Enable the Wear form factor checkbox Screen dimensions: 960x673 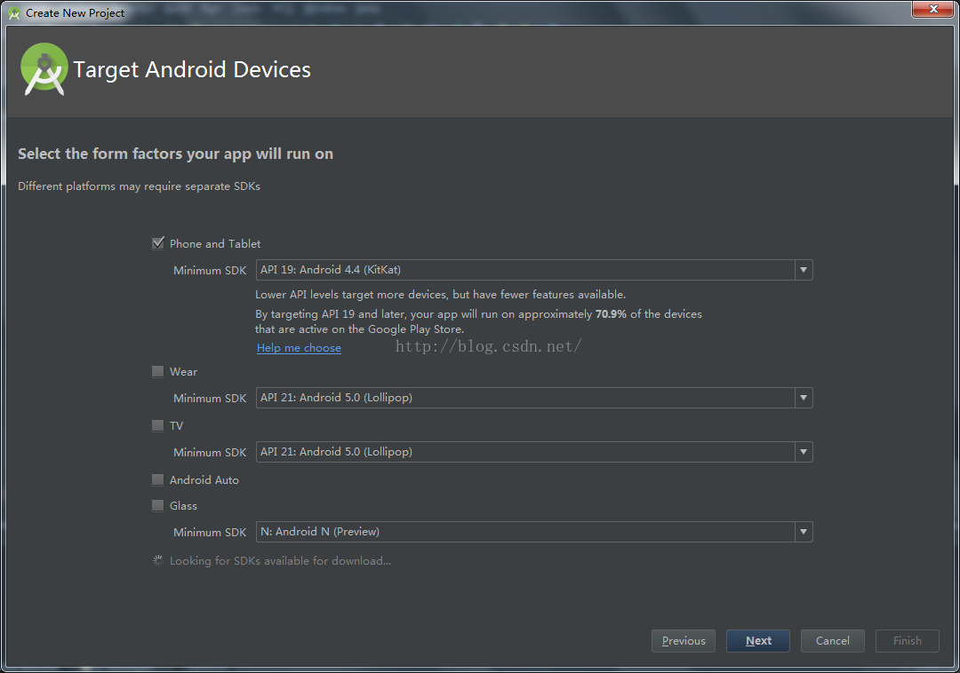158,371
